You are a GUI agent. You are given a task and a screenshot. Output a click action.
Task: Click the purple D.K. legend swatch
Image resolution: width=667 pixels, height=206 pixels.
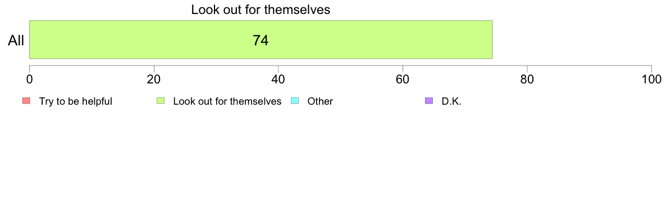429,101
